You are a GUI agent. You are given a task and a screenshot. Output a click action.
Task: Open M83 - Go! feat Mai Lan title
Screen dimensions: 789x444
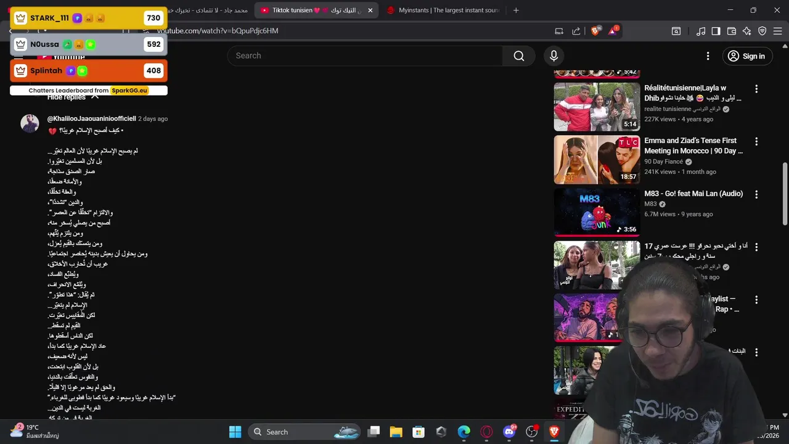tap(693, 194)
